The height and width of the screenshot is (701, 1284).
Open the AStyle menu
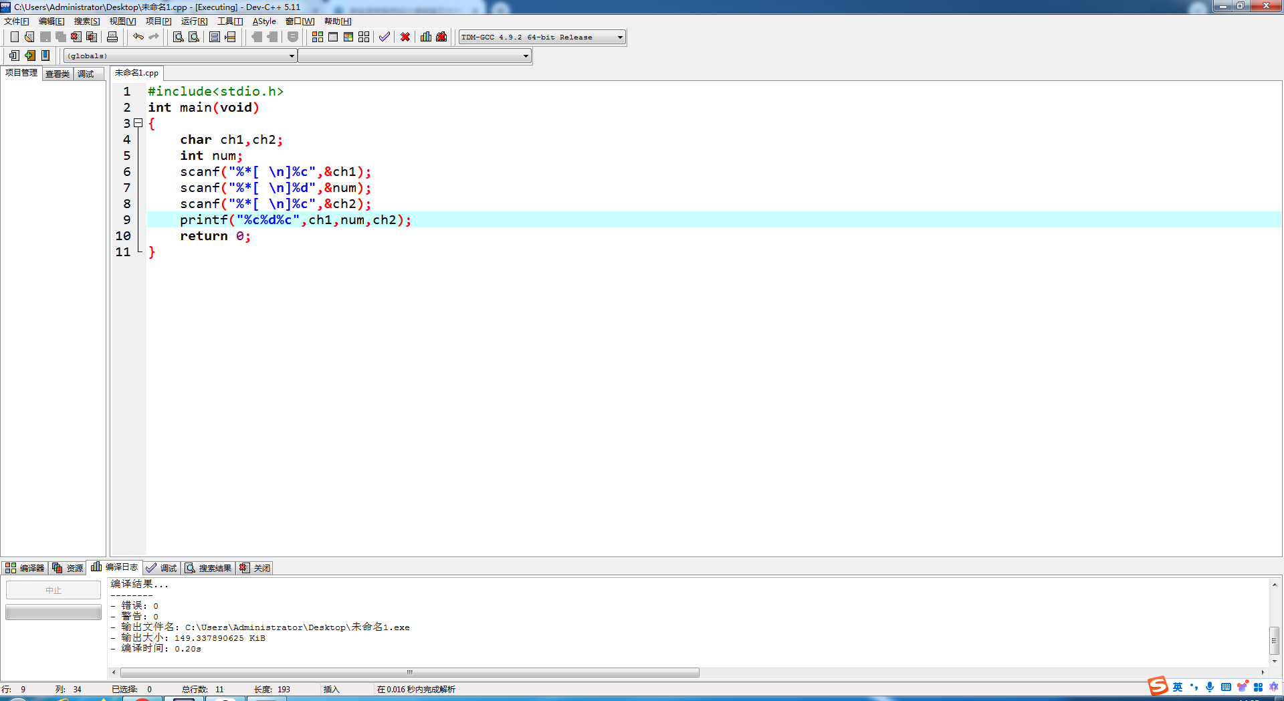(x=264, y=21)
